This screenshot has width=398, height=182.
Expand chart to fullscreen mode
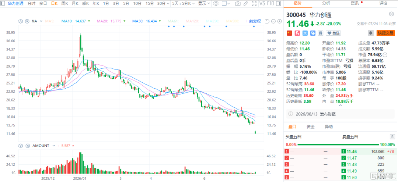click(254, 4)
